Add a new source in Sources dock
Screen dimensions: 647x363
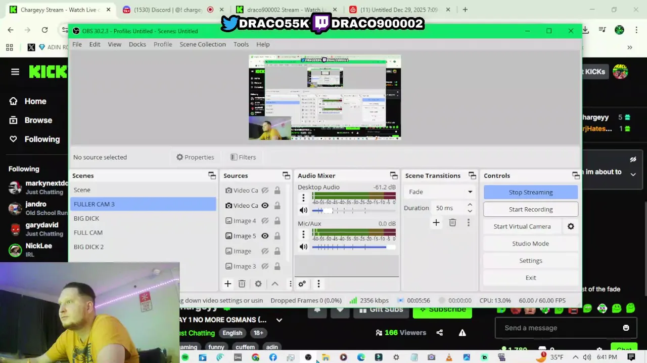[228, 284]
